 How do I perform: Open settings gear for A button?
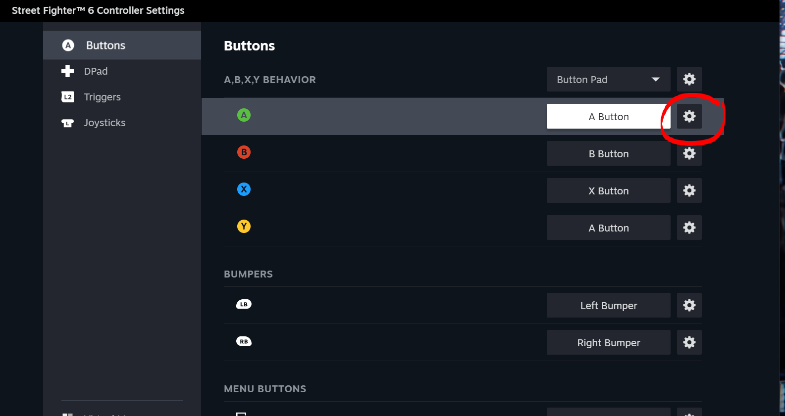[x=689, y=116]
